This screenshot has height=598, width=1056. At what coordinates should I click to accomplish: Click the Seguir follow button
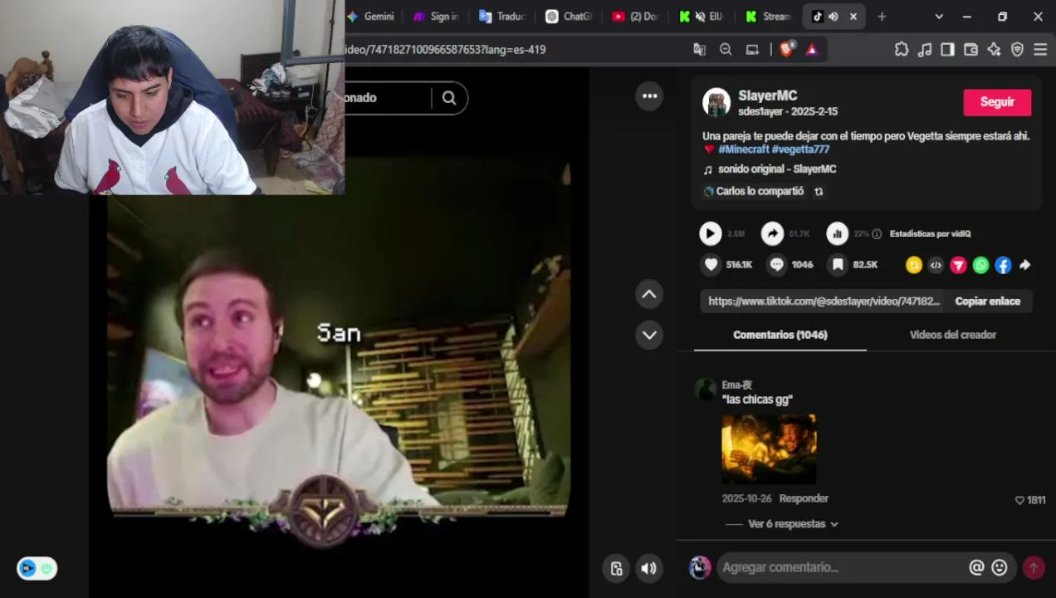click(x=997, y=102)
